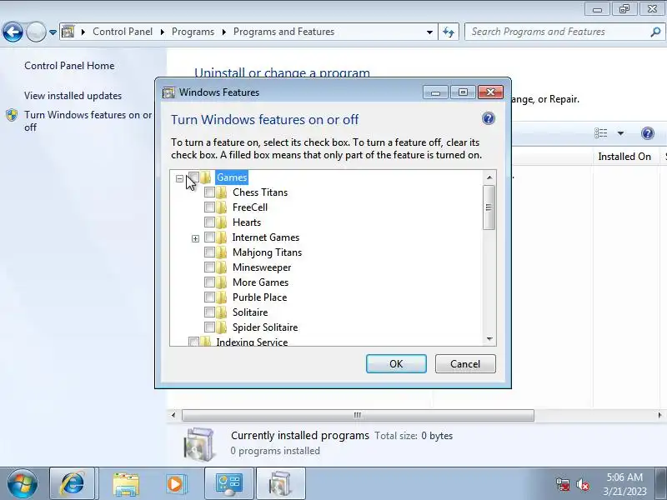Select Control Panel in the breadcrumb

click(x=122, y=32)
